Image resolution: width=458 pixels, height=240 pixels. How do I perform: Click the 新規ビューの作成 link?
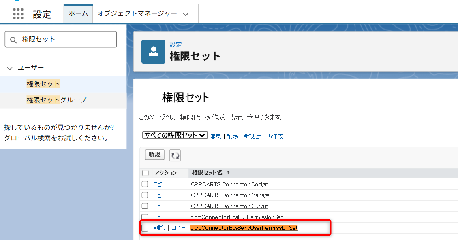[263, 136]
